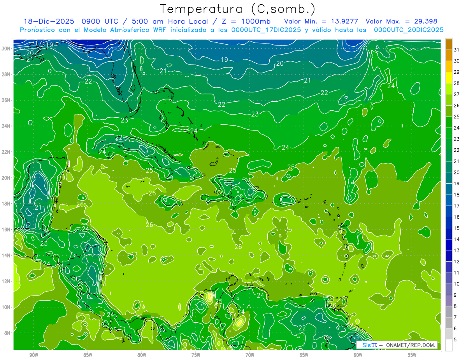Click the '10' label on the color scale
Image resolution: width=467 pixels, height=360 pixels.
pos(457,284)
